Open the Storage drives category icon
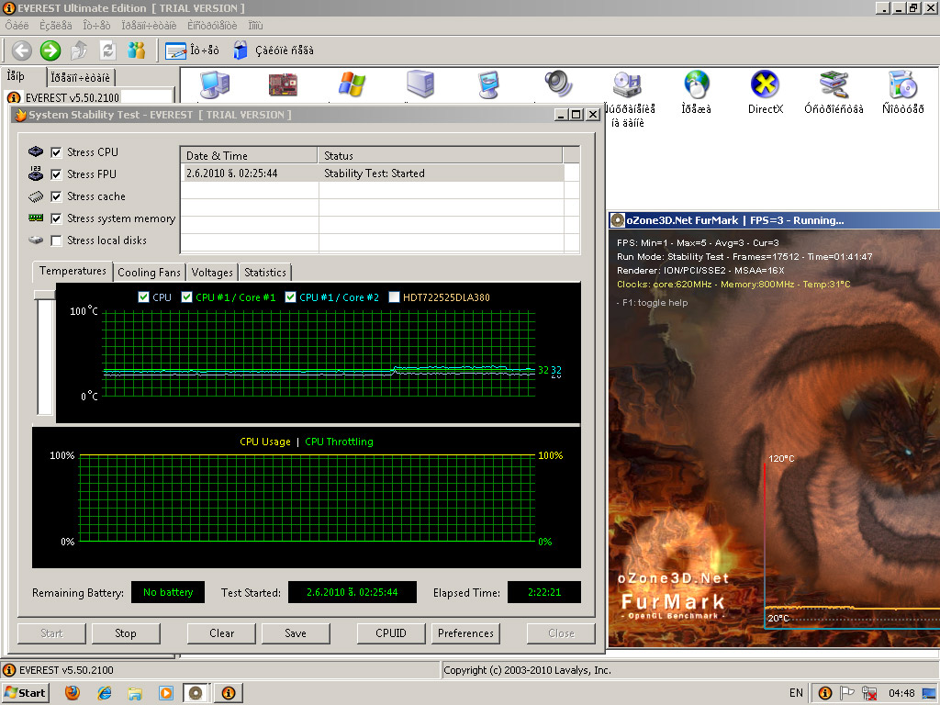Screen dimensions: 940x705 [x=628, y=84]
